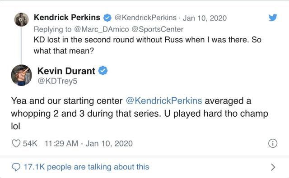Click the Kendrick Perkins display name
The height and width of the screenshot is (178, 289).
67,18
